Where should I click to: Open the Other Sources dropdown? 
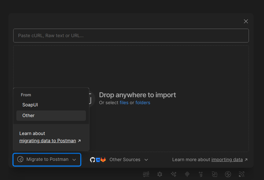tap(119, 160)
